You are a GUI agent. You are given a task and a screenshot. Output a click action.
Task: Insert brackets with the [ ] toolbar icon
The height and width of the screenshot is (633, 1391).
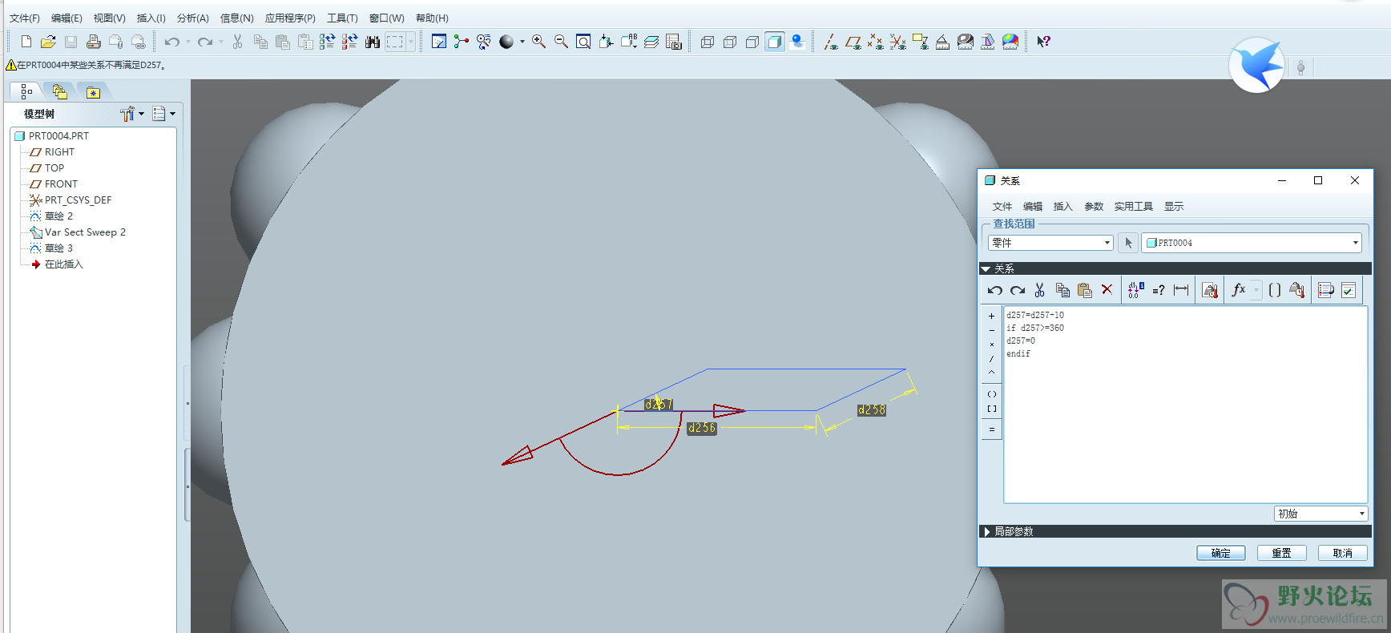[x=1275, y=290]
